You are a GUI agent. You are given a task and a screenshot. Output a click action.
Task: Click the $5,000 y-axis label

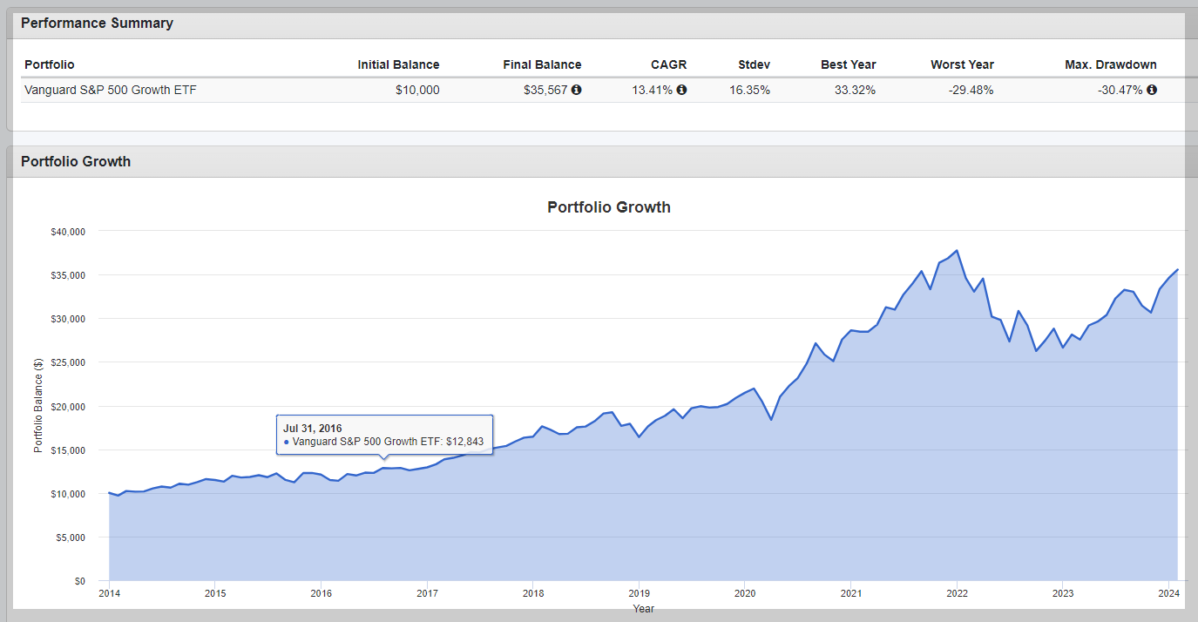[x=70, y=537]
